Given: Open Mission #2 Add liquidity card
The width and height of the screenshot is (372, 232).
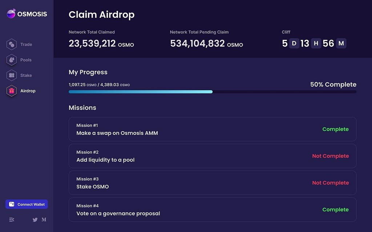Looking at the screenshot, I should [212, 156].
